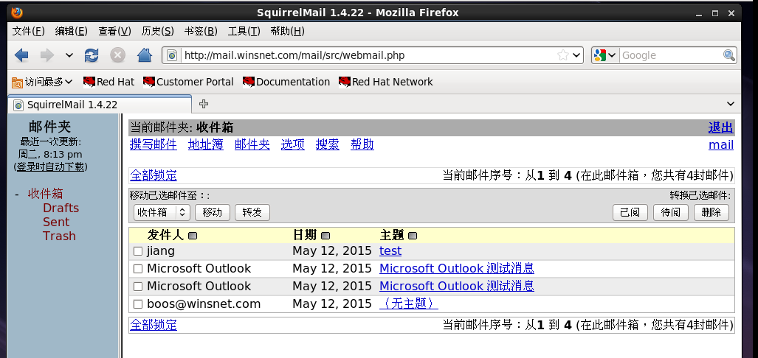This screenshot has height=358, width=758.
Task: Open the Red Hat bookmark
Action: tap(108, 82)
